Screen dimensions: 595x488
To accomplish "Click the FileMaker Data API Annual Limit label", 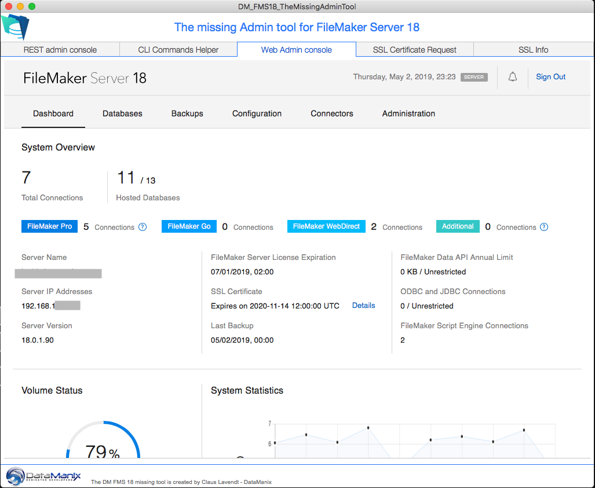I will click(457, 258).
